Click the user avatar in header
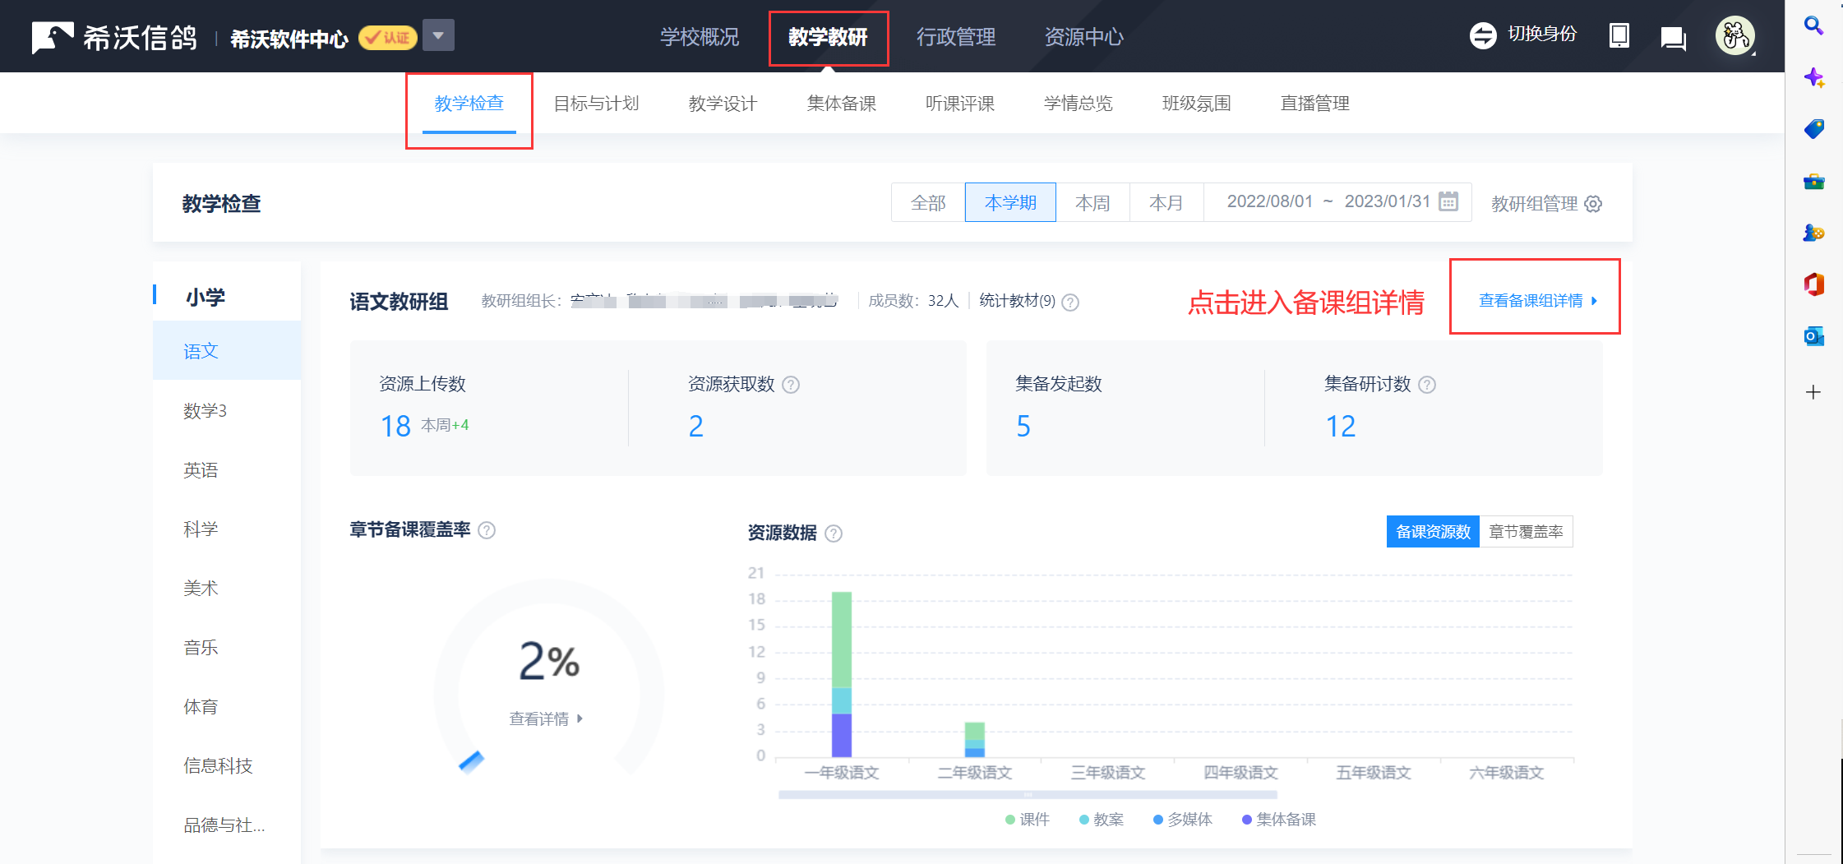This screenshot has height=864, width=1843. click(x=1735, y=35)
